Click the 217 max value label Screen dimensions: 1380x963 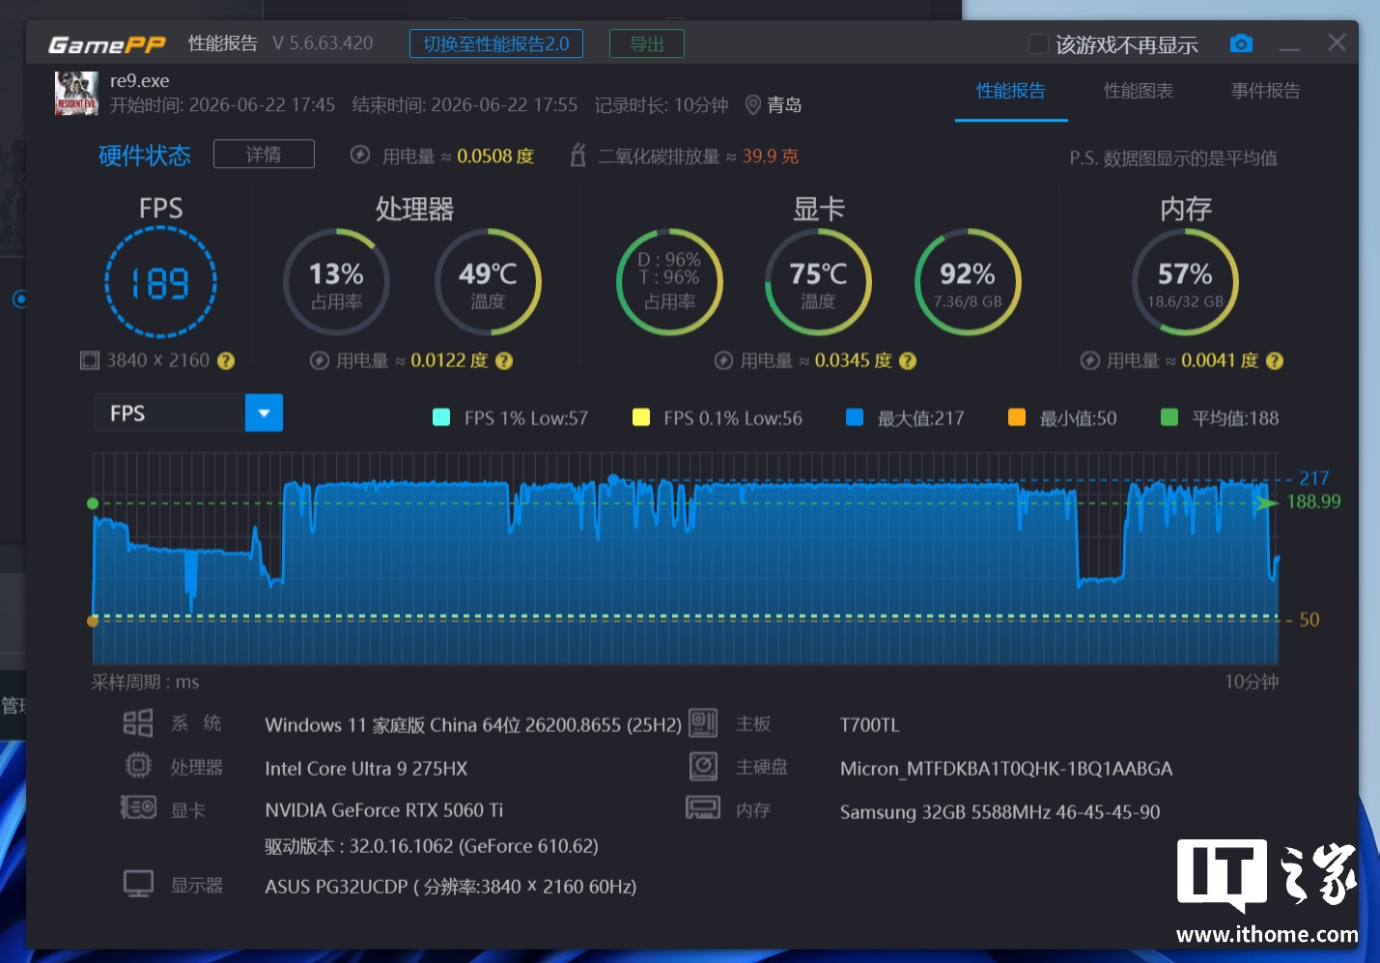(1313, 478)
